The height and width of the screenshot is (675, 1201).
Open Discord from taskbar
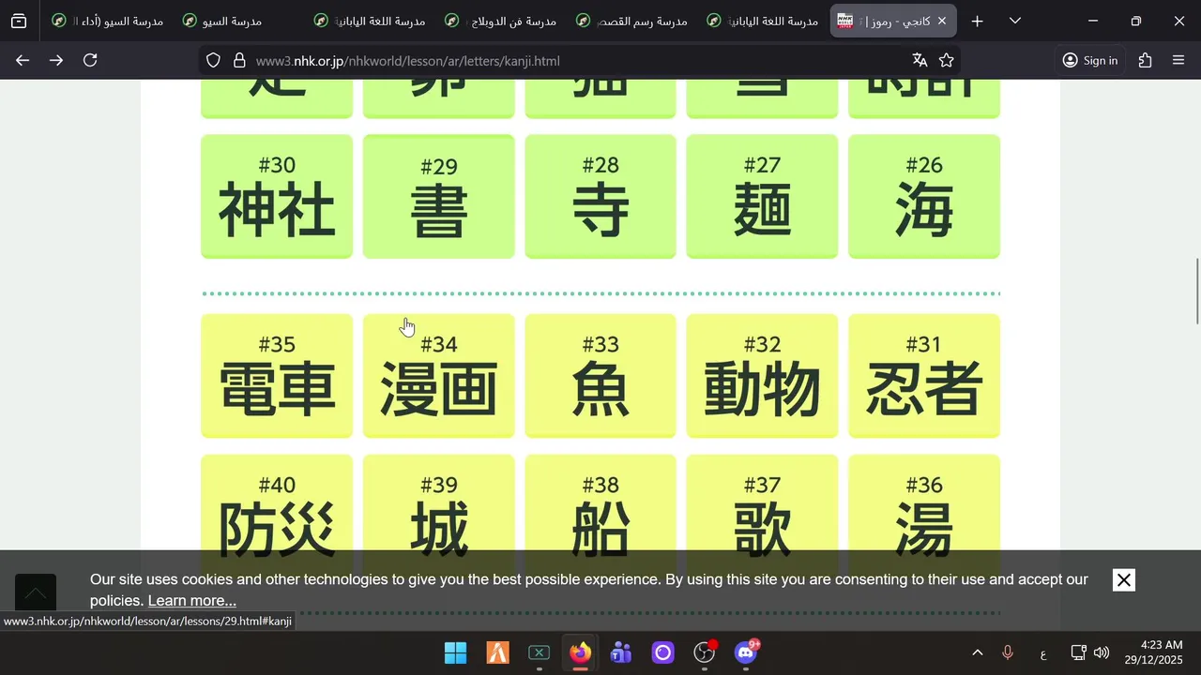coord(746,652)
